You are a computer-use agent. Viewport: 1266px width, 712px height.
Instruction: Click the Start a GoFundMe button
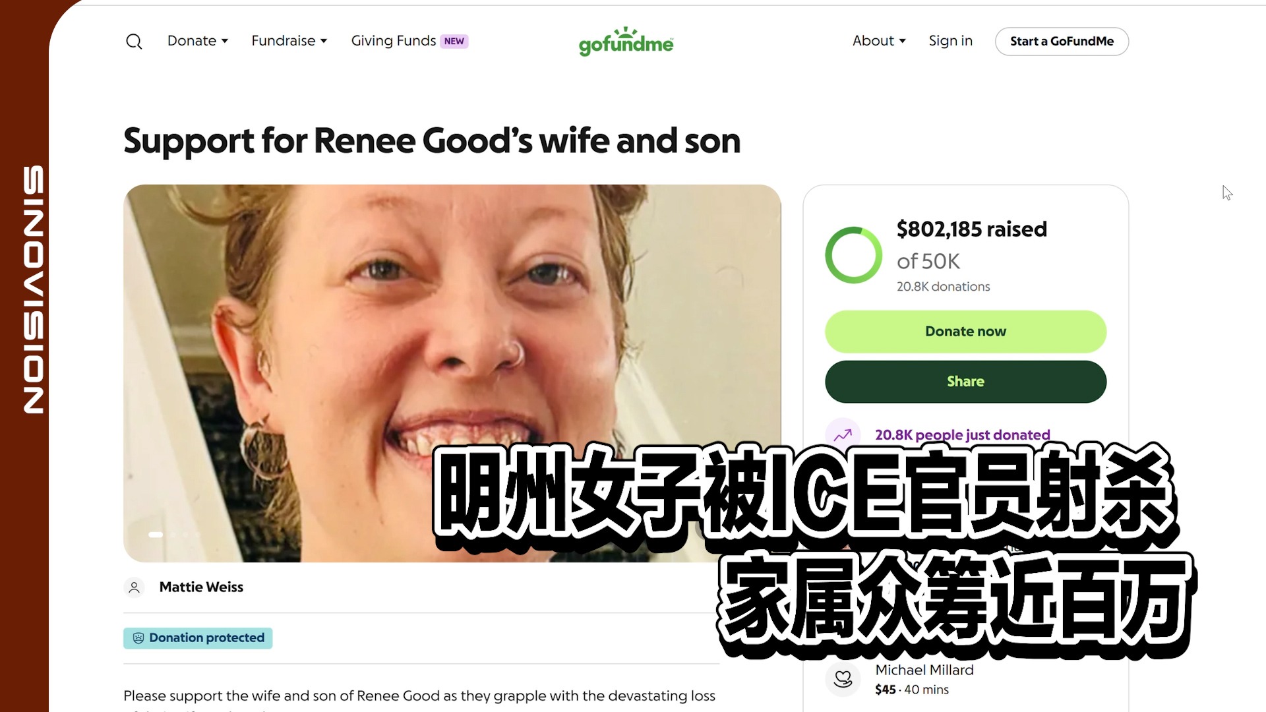tap(1062, 42)
